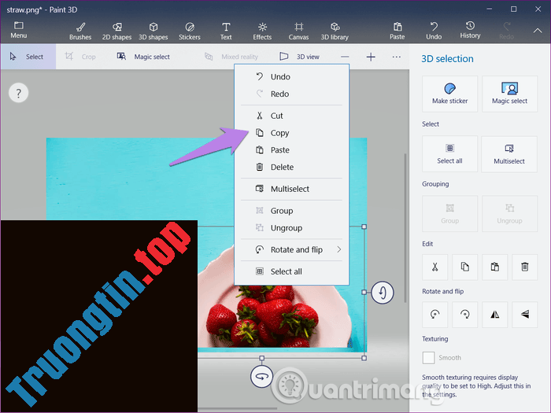Image resolution: width=551 pixels, height=413 pixels.
Task: Choose Multiselect from the context menu
Action: [x=292, y=189]
